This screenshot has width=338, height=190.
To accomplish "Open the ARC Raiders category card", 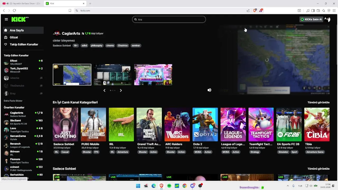I will [x=177, y=125].
